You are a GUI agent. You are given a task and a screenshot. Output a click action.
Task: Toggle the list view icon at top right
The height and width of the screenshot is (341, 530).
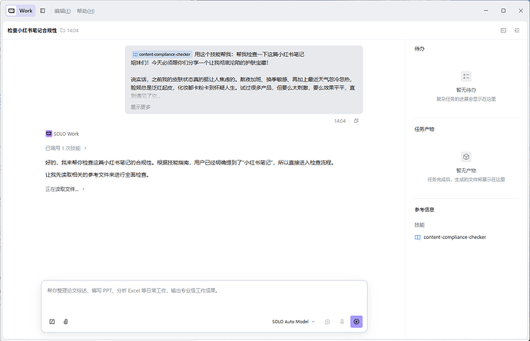coord(517,31)
